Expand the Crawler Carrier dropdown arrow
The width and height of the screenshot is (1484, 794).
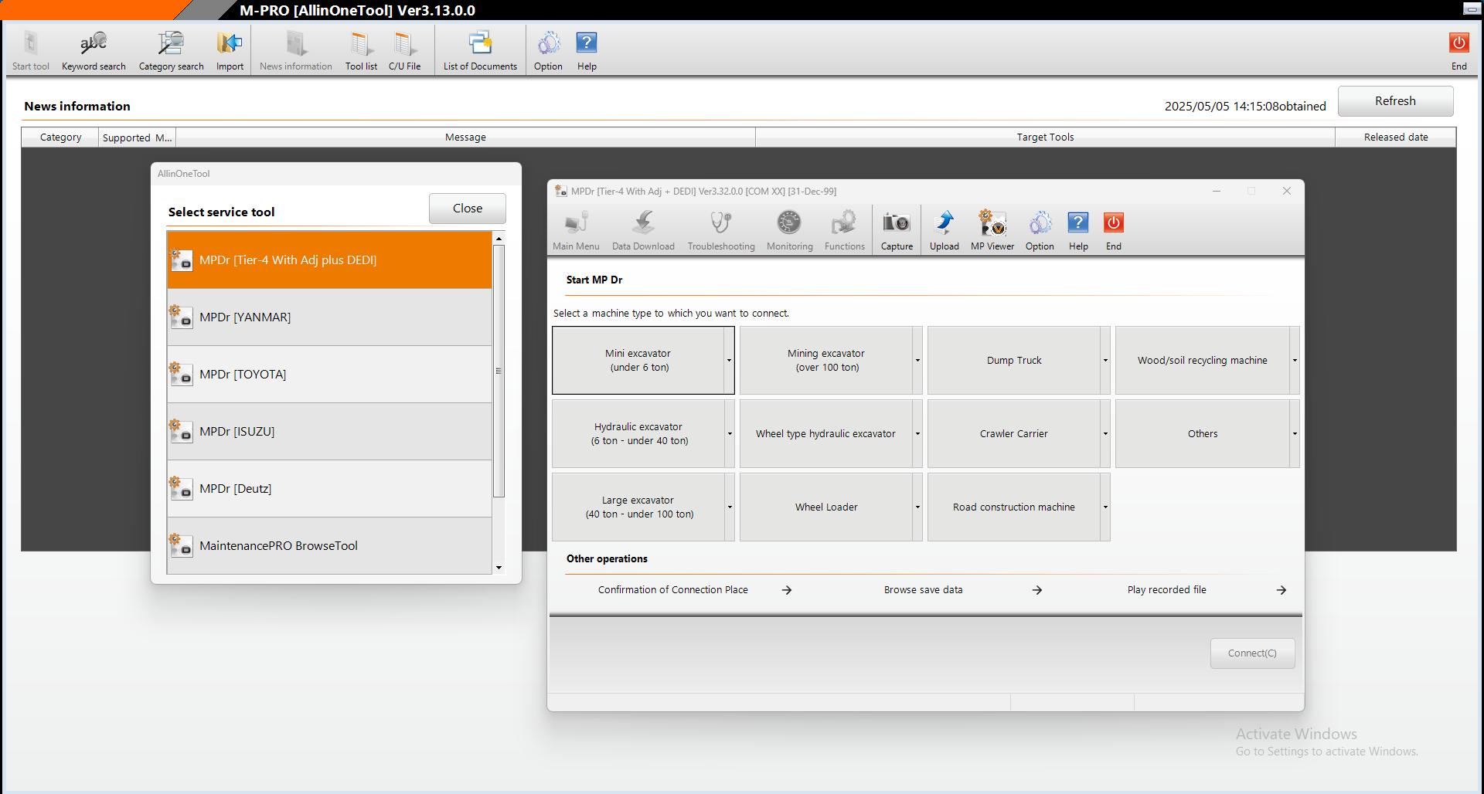(x=1105, y=434)
